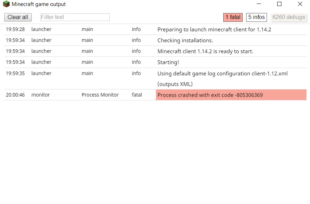Close the Minecraft game output window

click(300, 4)
